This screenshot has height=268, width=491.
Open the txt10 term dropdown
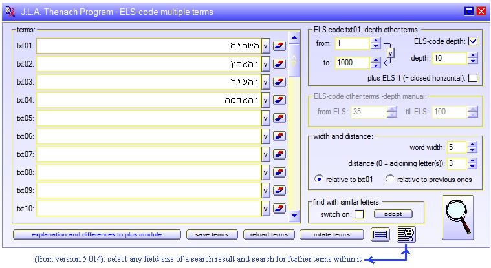coord(265,209)
